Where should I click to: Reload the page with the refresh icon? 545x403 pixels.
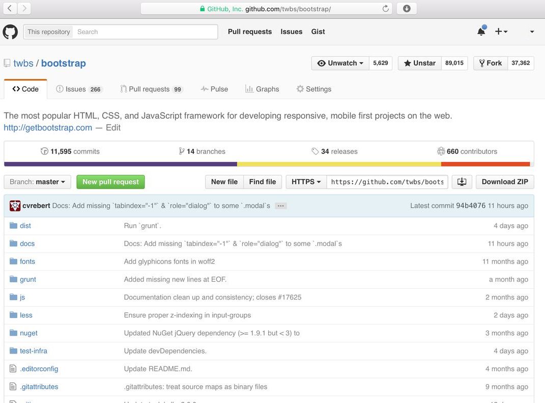click(385, 9)
